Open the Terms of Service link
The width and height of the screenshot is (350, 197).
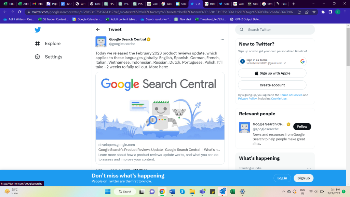point(291,95)
